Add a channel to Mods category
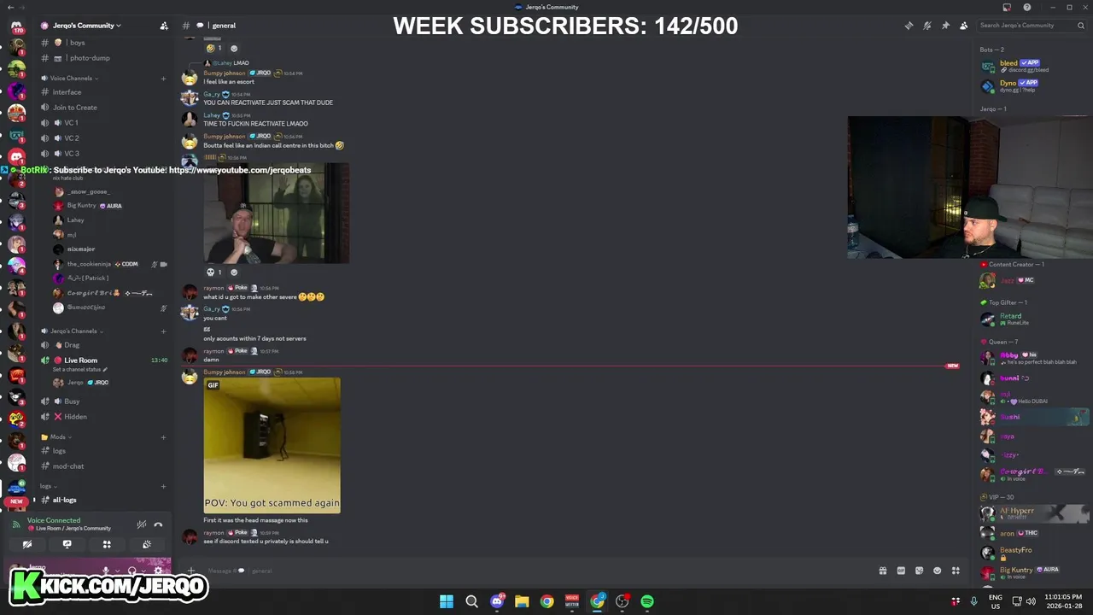Screen dimensions: 1093x615 164,437
